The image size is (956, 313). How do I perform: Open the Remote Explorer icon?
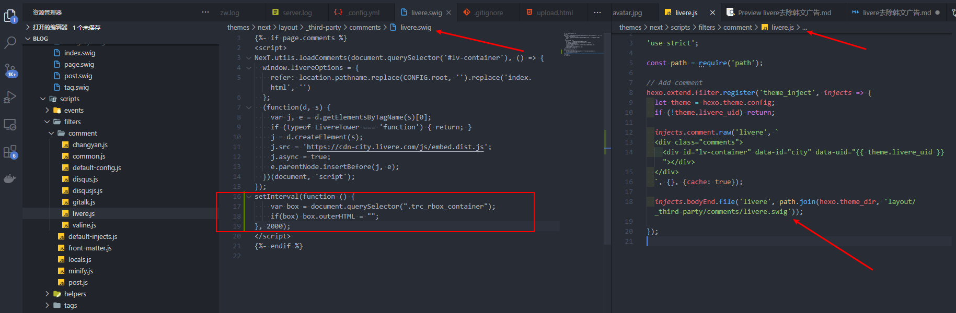[10, 125]
